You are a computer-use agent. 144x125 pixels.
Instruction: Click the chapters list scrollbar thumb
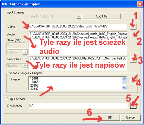[124, 82]
